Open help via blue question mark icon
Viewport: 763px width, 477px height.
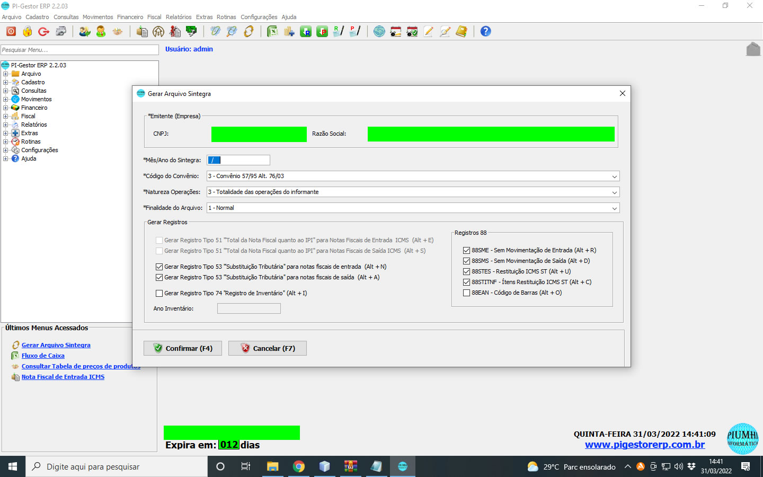pos(485,31)
